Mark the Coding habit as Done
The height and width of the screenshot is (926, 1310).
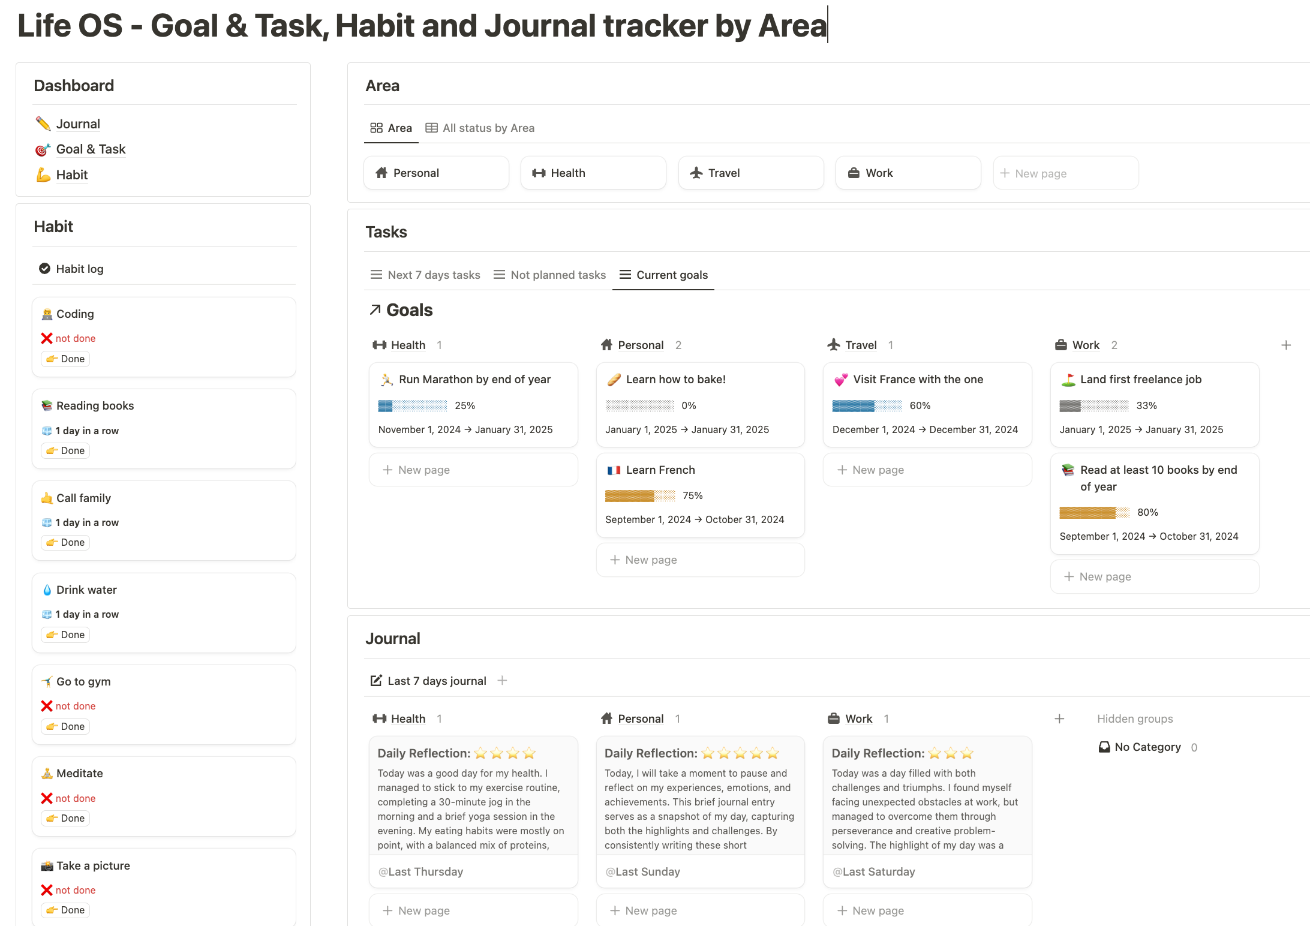[x=65, y=358]
